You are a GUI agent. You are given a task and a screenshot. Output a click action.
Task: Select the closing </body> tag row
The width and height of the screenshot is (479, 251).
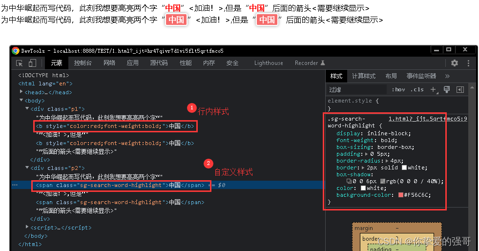coord(36,236)
